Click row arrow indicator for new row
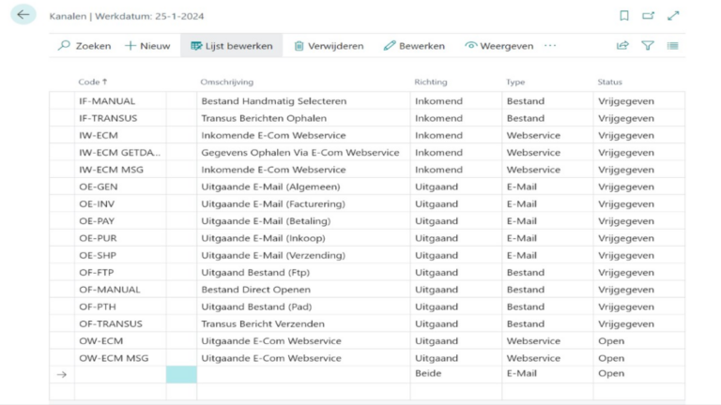The width and height of the screenshot is (721, 405). 62,375
